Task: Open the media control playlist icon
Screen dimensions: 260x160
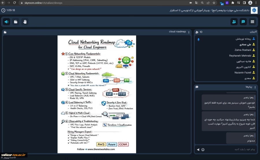Action: 238,3
